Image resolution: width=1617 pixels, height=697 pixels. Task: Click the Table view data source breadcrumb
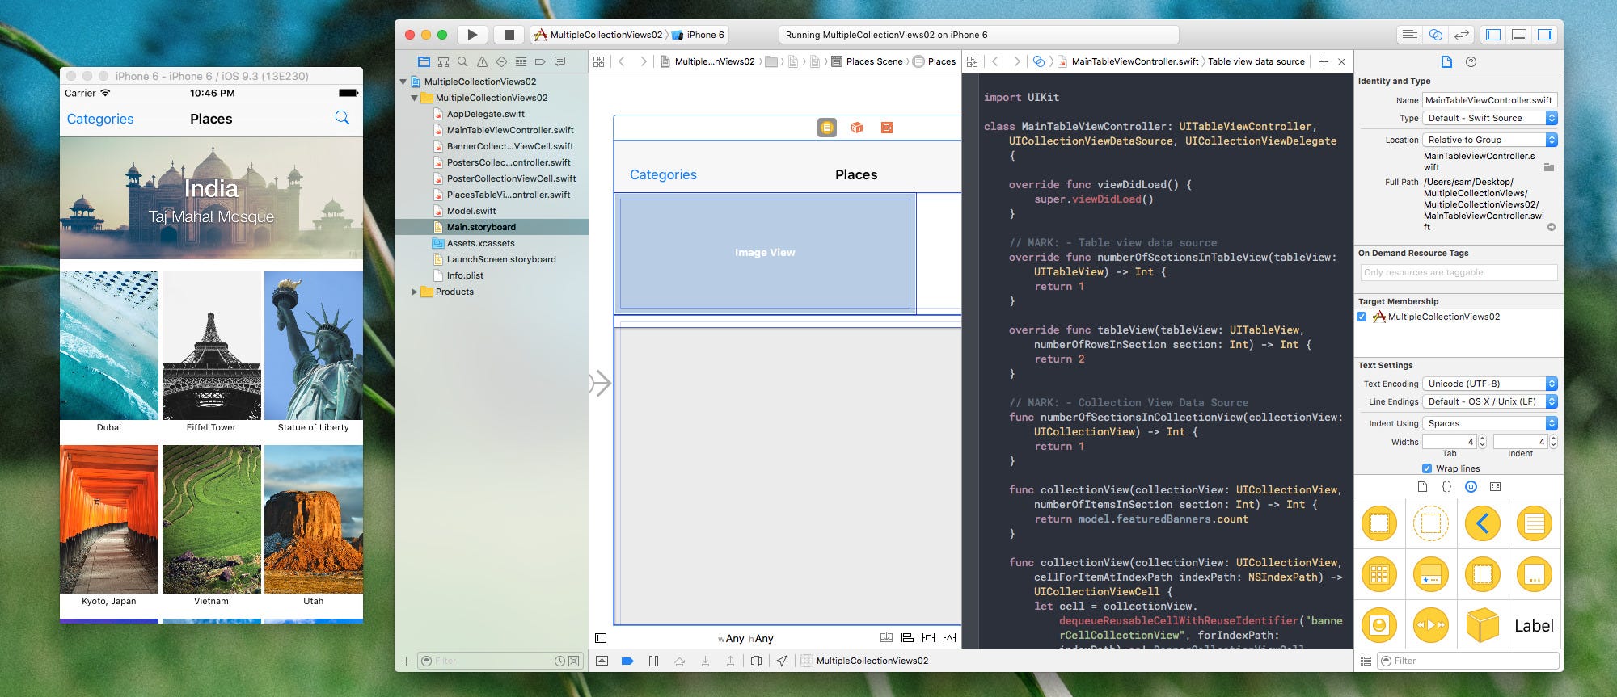[x=1256, y=61]
